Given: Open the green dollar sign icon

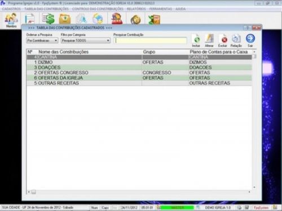Looking at the screenshot, I should point(49,19).
